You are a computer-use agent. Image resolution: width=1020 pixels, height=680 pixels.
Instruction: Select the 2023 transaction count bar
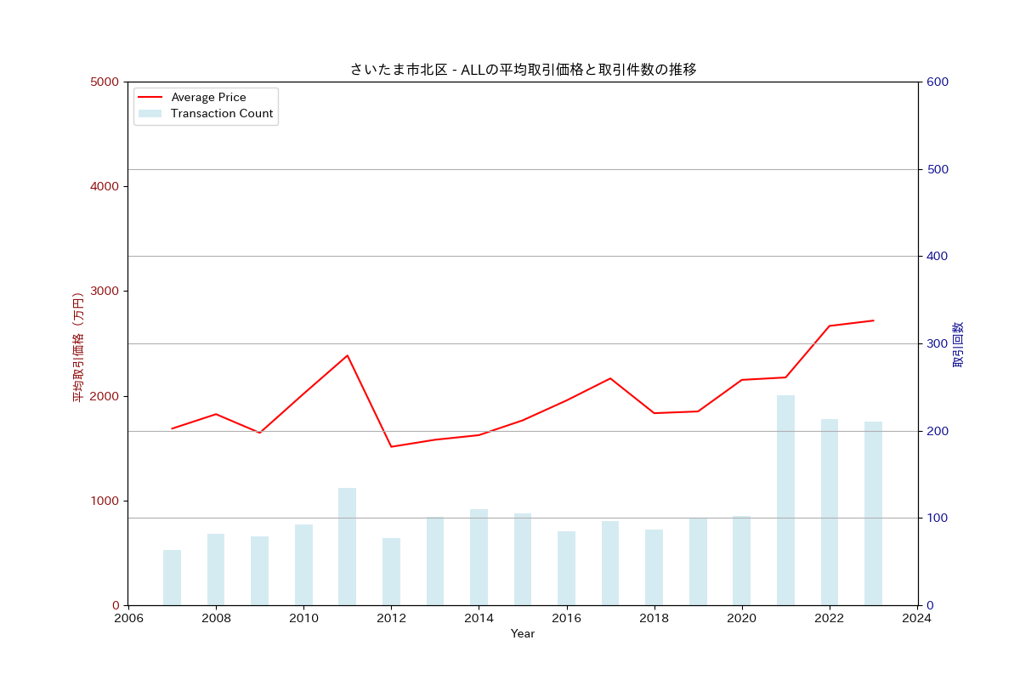click(x=873, y=513)
